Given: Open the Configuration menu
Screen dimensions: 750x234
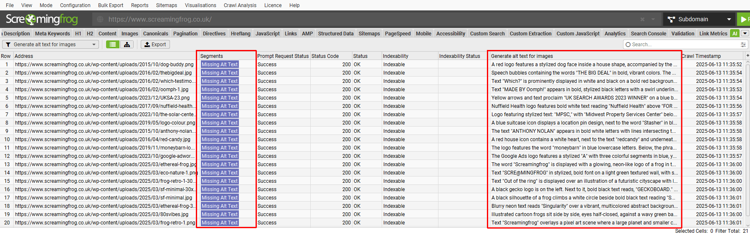Looking at the screenshot, I should 75,5.
